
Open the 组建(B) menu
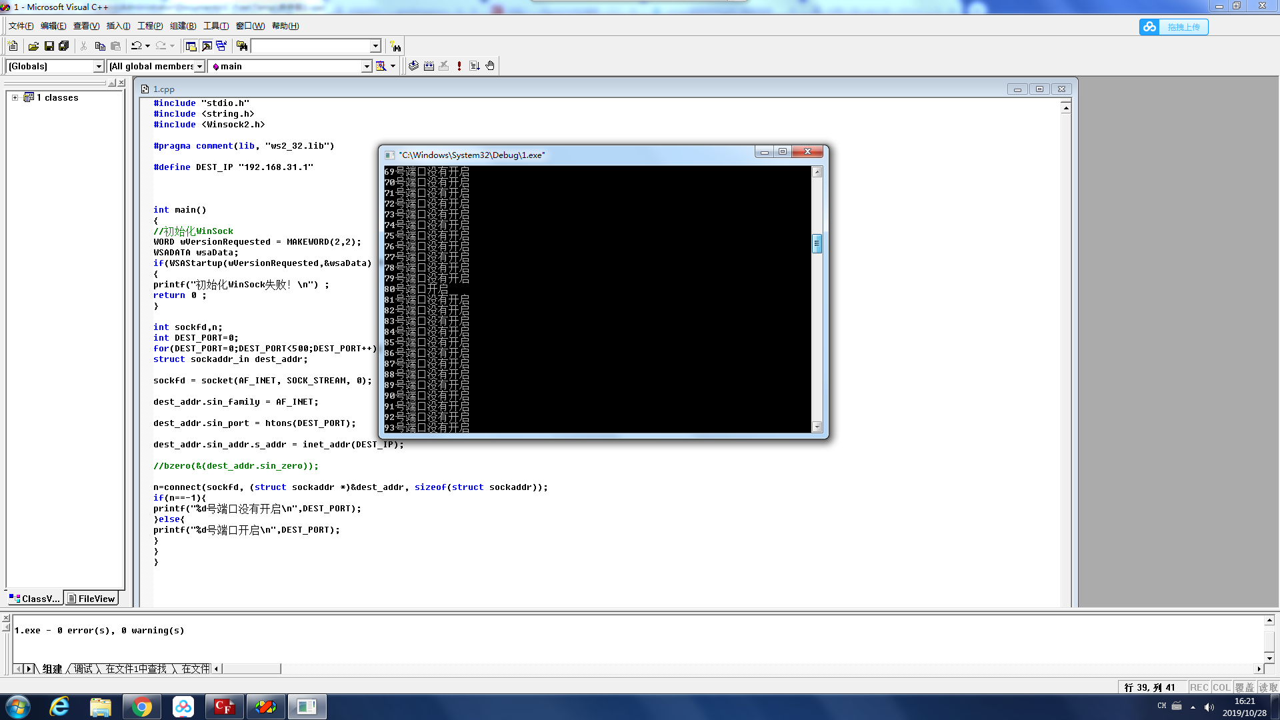[x=183, y=26]
